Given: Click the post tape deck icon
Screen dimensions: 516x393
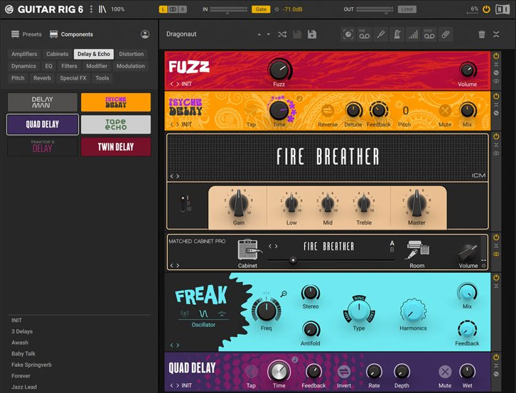Looking at the screenshot, I should click(x=429, y=34).
